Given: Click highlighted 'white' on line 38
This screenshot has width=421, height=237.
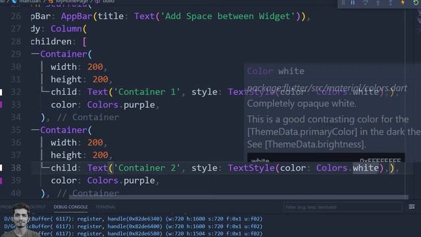Looking at the screenshot, I should pyautogui.click(x=366, y=168).
